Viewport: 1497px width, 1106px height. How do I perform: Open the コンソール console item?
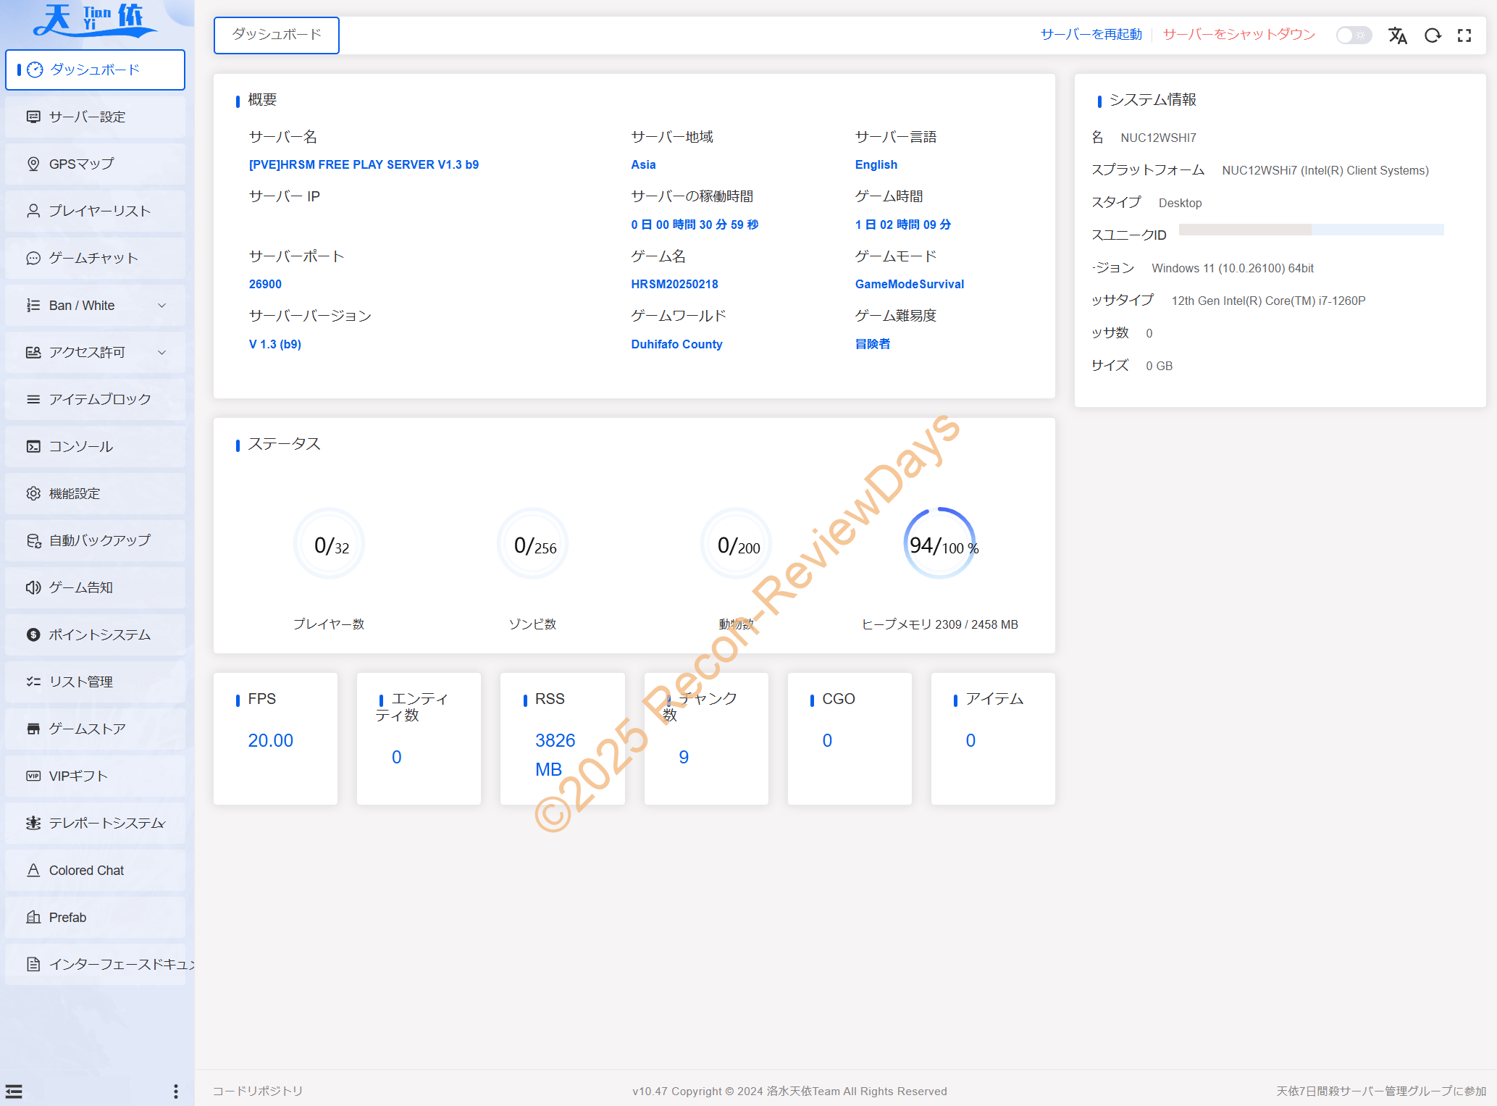coord(95,446)
